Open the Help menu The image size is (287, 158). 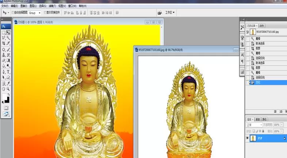pyautogui.click(x=83, y=6)
